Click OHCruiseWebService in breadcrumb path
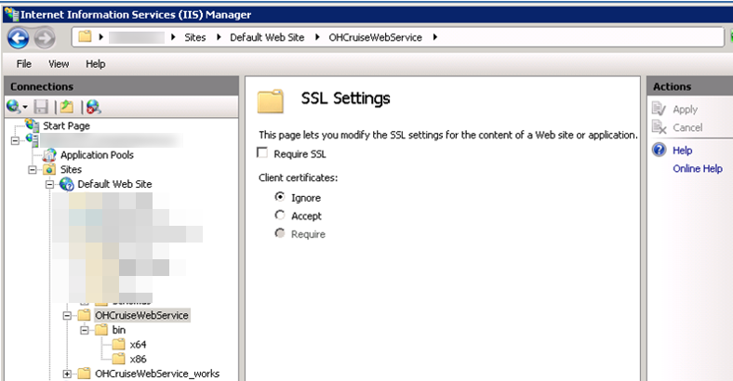This screenshot has width=733, height=381. [x=376, y=37]
